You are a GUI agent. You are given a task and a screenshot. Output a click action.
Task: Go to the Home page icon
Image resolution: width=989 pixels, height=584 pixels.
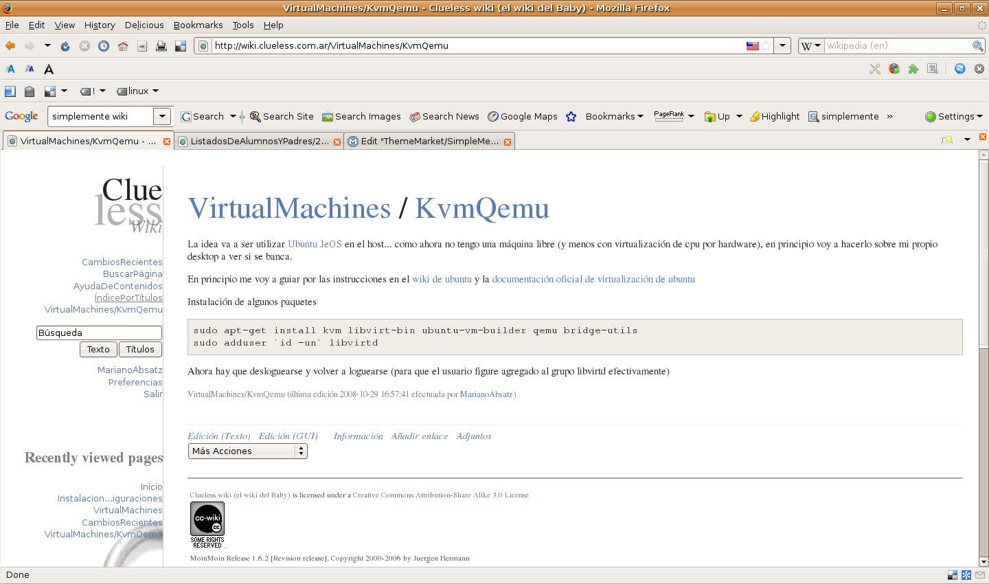[123, 46]
